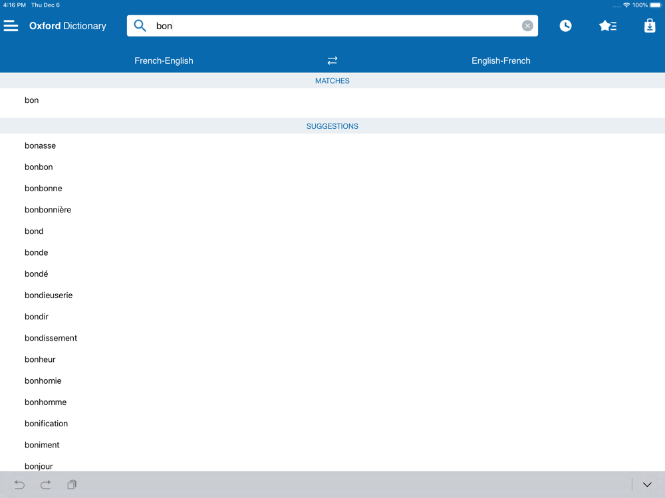665x498 pixels.
Task: Tap the keyboard undo arrow
Action: pos(19,485)
